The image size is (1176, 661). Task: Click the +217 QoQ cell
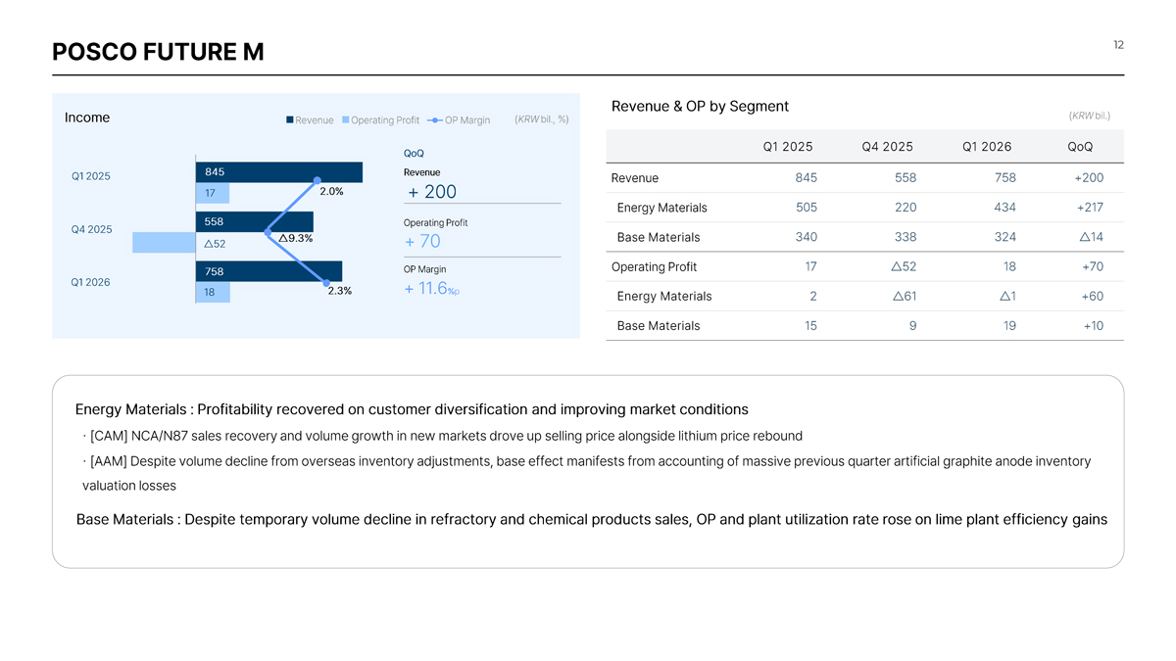pos(1090,208)
